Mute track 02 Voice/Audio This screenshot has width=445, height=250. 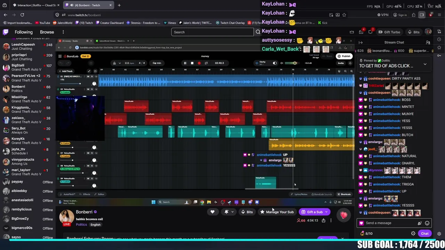[x=88, y=89]
